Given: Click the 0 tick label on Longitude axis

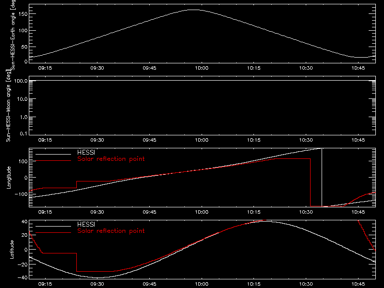Looking at the screenshot, I should pos(26,178).
